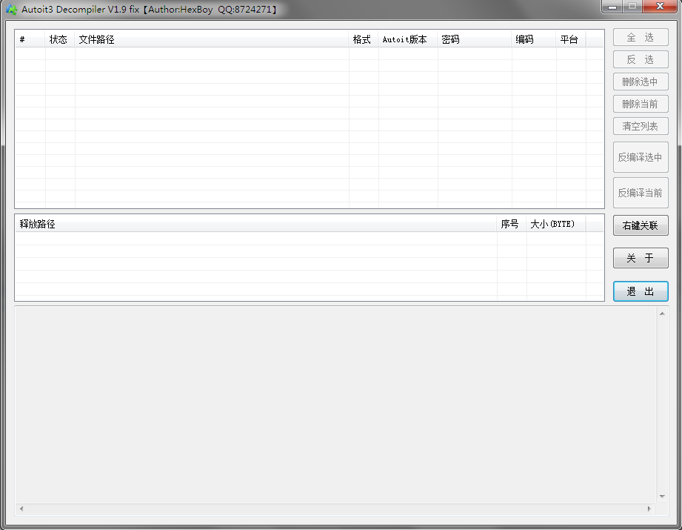Close the Autoit3 Decompiler window

coord(660,7)
